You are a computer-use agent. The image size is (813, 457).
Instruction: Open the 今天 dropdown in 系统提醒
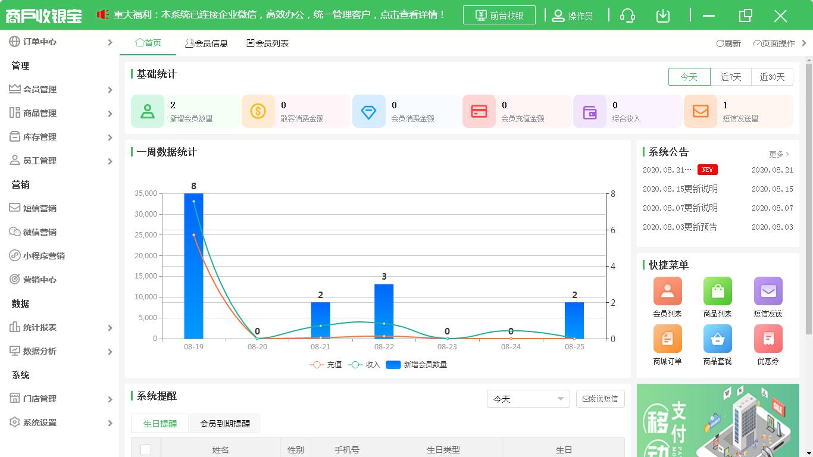click(528, 399)
